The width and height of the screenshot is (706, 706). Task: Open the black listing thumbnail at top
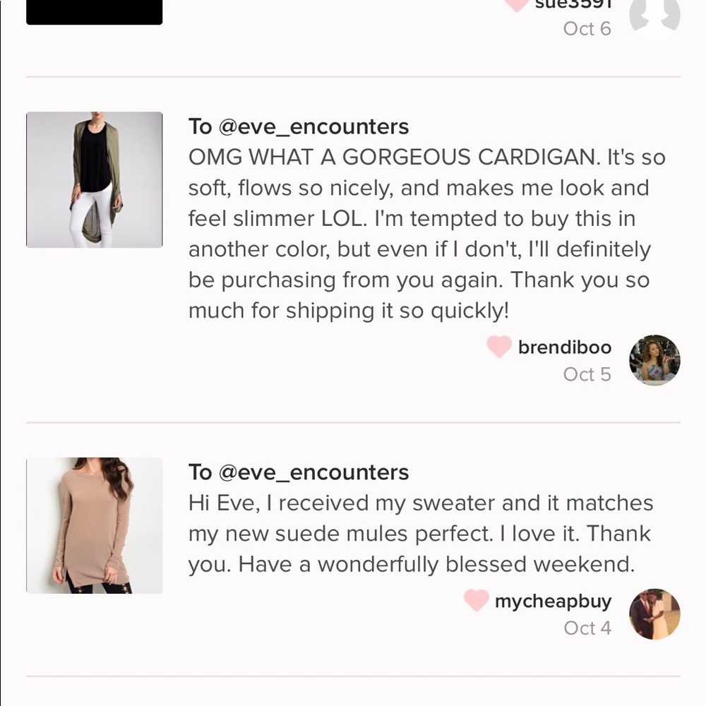pyautogui.click(x=94, y=12)
